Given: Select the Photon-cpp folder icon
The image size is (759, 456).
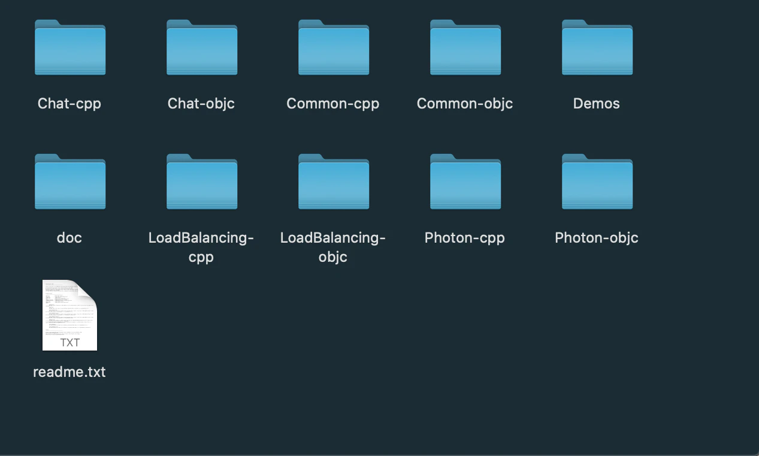Looking at the screenshot, I should click(x=465, y=182).
